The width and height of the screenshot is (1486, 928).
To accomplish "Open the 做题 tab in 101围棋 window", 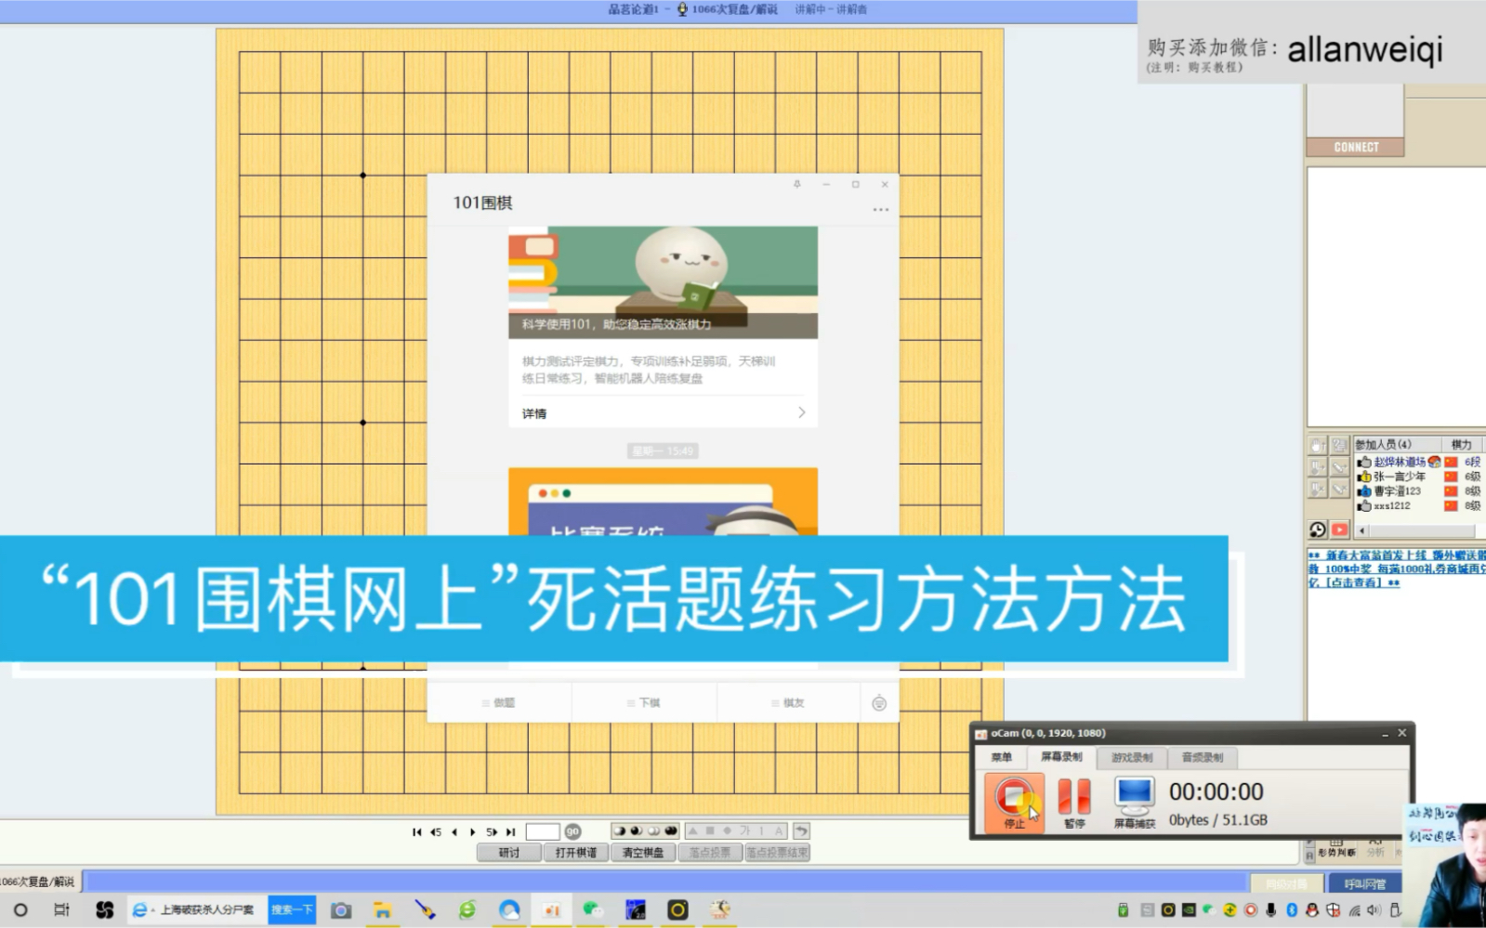I will (x=499, y=703).
